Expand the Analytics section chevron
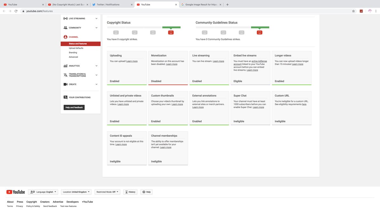The height and width of the screenshot is (213, 380). 97,66
